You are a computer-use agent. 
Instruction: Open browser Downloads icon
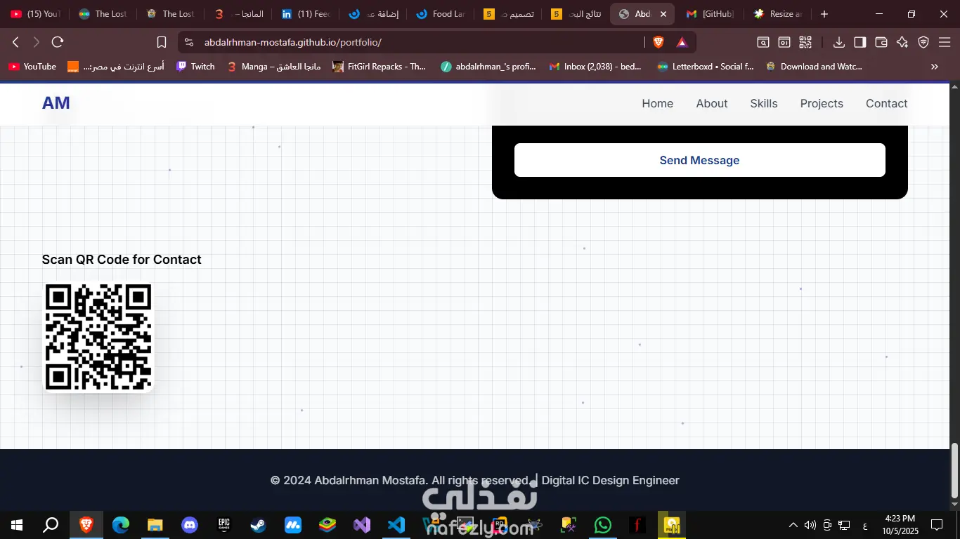coord(838,42)
